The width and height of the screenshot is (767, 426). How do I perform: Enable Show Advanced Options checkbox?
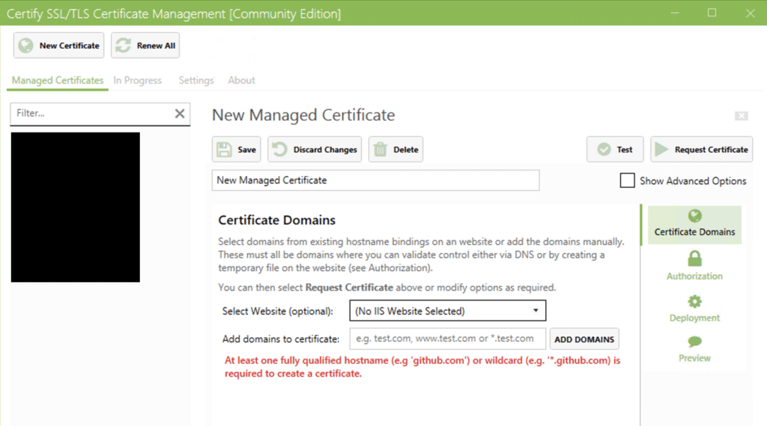(627, 180)
